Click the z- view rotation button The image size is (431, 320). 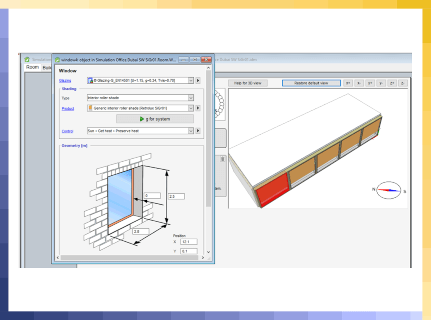(x=403, y=83)
